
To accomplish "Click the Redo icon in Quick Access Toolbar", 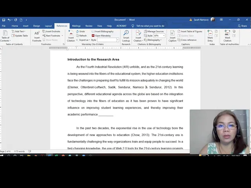I will coord(16,20).
